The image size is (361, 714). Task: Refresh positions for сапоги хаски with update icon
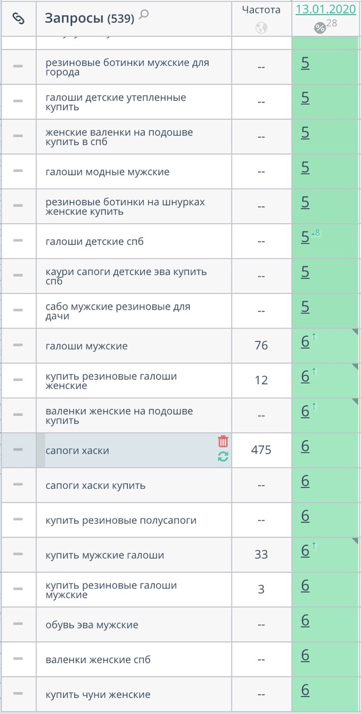point(222,457)
